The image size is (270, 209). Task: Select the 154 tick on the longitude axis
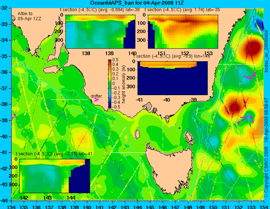coord(264,206)
